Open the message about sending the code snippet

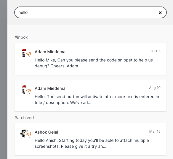tap(90, 59)
